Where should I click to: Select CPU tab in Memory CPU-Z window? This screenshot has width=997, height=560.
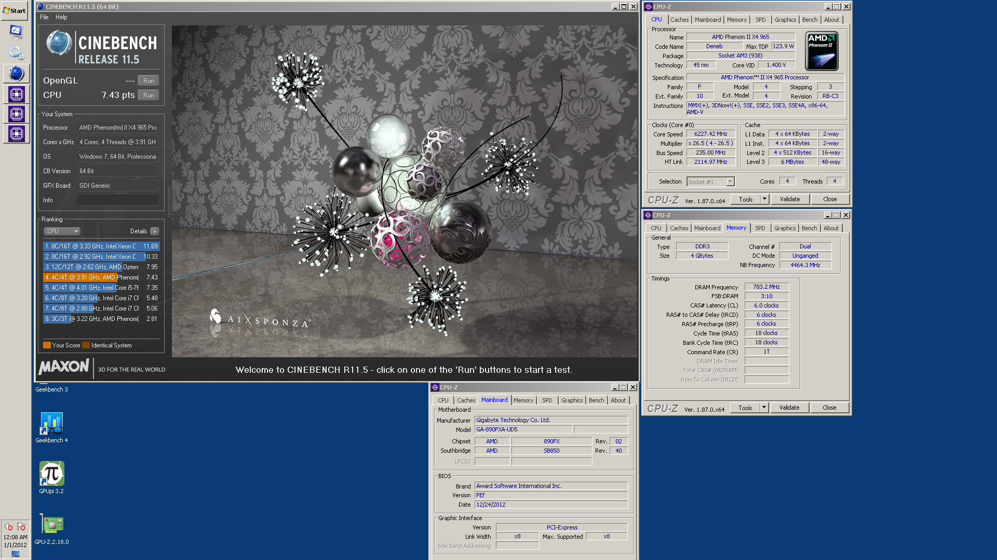656,228
